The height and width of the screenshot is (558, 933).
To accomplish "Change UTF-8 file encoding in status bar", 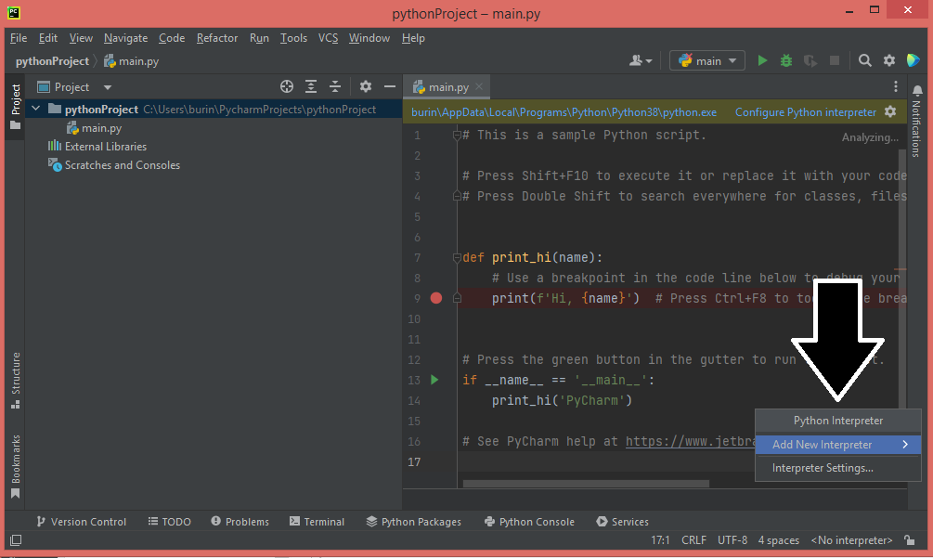I will (x=732, y=540).
